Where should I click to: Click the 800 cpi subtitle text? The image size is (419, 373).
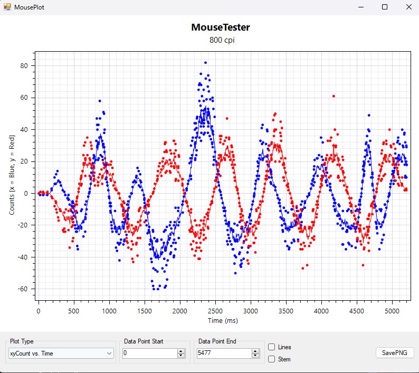222,40
